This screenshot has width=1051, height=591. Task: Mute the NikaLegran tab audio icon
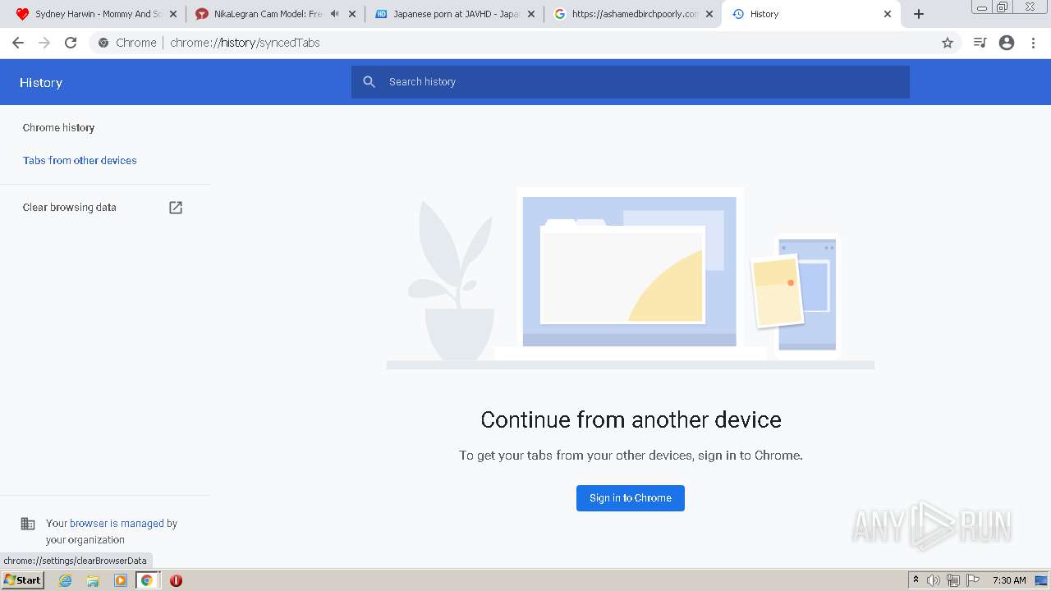334,14
